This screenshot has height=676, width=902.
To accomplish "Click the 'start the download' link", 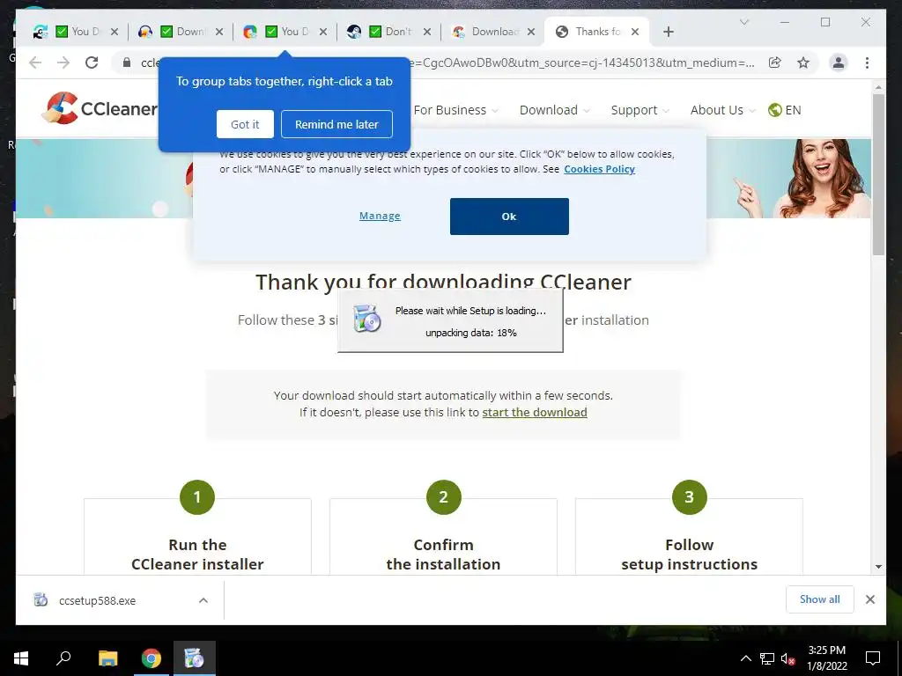I will pyautogui.click(x=535, y=412).
